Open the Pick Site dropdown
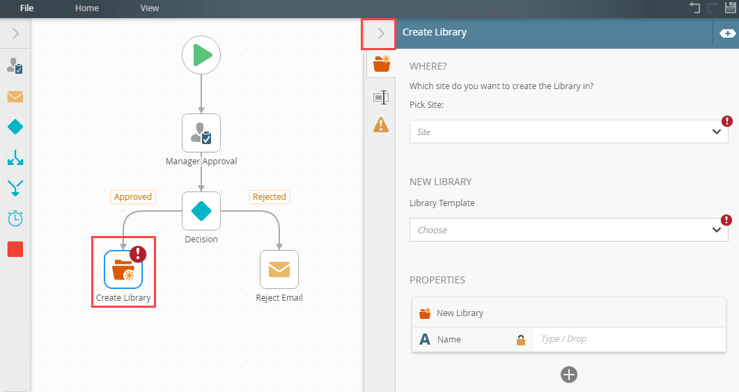Image resolution: width=739 pixels, height=392 pixels. pos(569,132)
